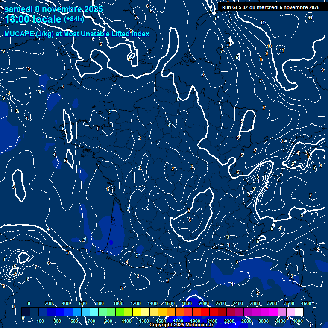Click the 'Copyright 2025 Meteociel.fr' text
The height and width of the screenshot is (328, 328).
click(182, 325)
